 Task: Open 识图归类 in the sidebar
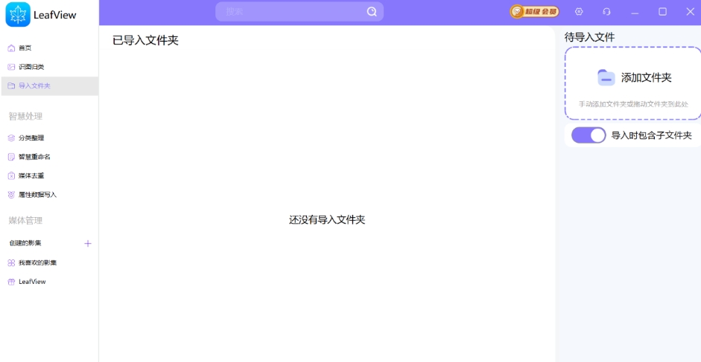[x=50, y=67]
